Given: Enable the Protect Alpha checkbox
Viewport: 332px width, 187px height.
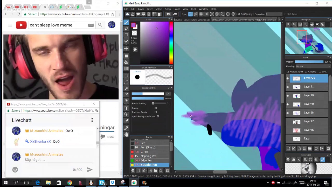Looking at the screenshot, I should (x=288, y=72).
